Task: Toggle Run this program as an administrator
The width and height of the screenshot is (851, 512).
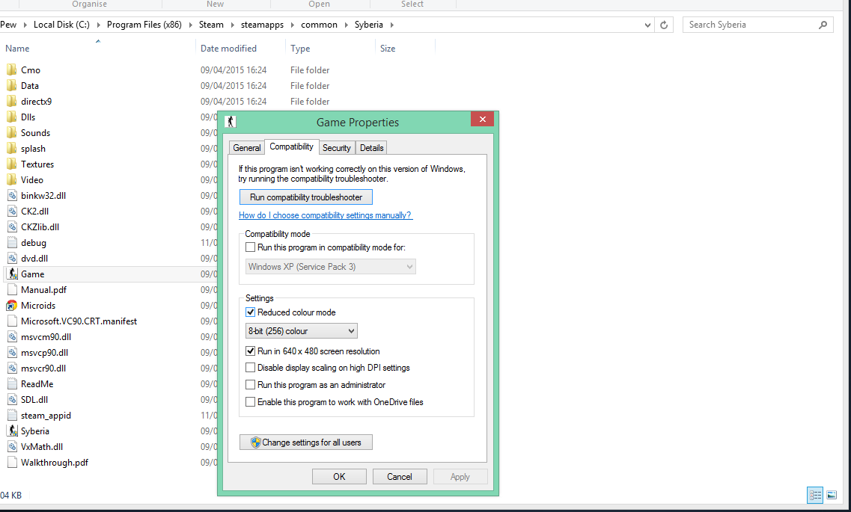Action: tap(250, 385)
